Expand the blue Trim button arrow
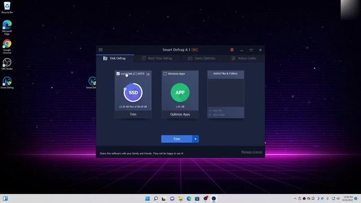The image size is (361, 203). 196,139
